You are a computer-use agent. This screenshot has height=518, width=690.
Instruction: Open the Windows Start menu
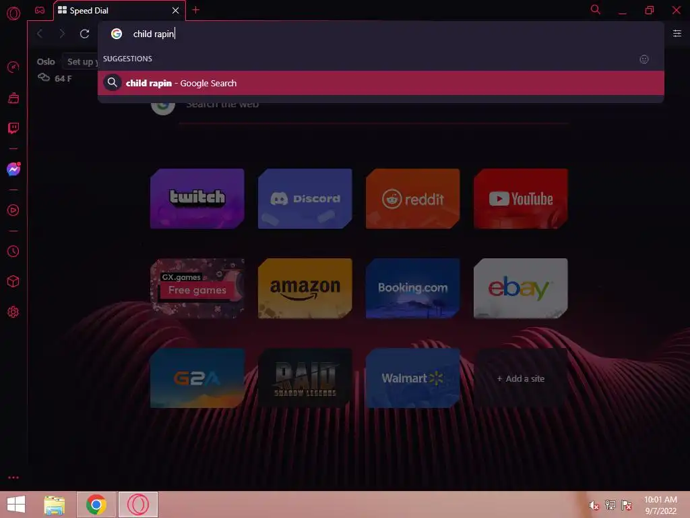(x=16, y=505)
